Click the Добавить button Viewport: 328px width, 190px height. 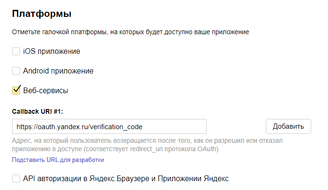point(288,126)
